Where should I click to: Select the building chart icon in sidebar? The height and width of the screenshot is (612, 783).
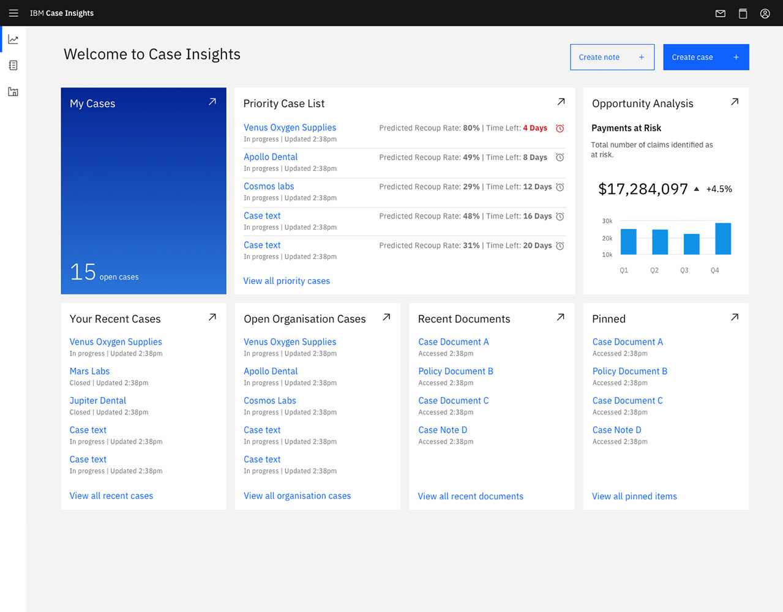coord(13,92)
